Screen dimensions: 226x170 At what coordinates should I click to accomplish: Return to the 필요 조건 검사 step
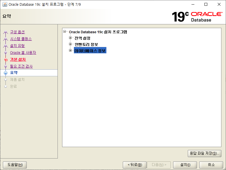[21, 66]
